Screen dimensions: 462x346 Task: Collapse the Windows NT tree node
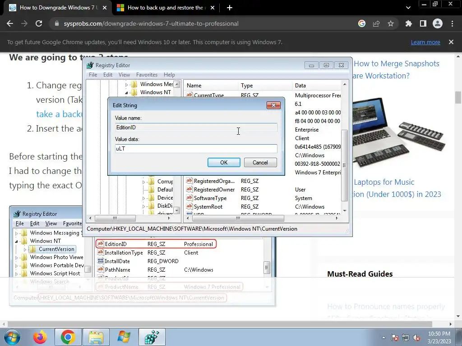(x=126, y=92)
